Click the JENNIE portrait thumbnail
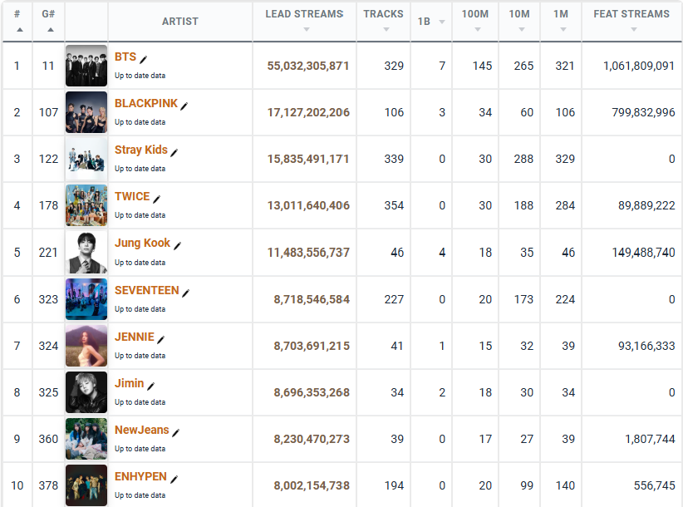The image size is (683, 507). (86, 346)
